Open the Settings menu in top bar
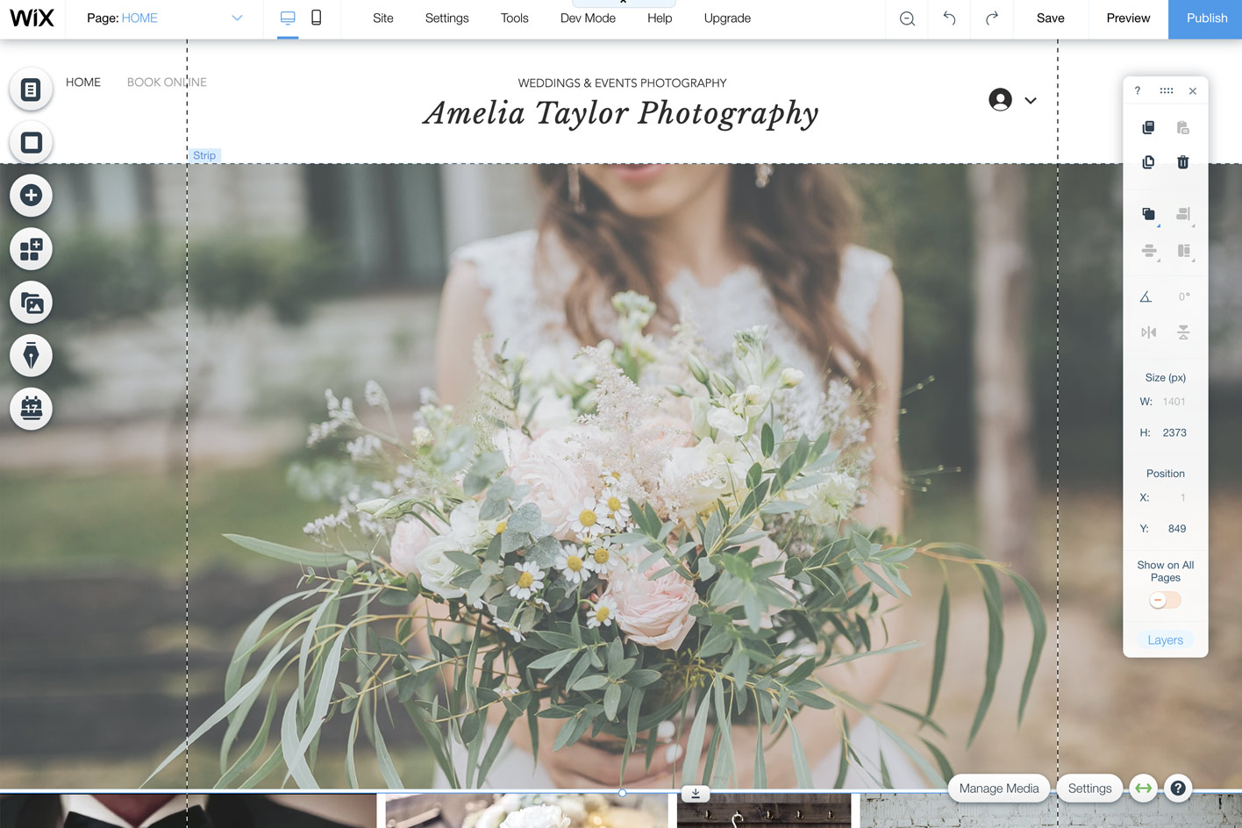Screen dimensions: 1242x828 pyautogui.click(x=446, y=18)
